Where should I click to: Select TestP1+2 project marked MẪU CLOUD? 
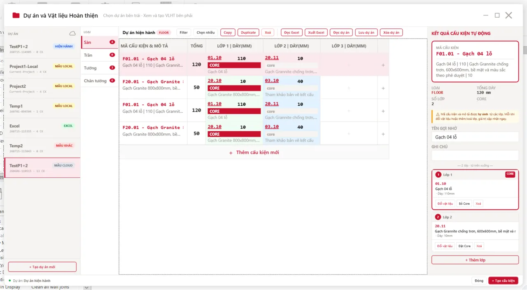[x=42, y=168]
